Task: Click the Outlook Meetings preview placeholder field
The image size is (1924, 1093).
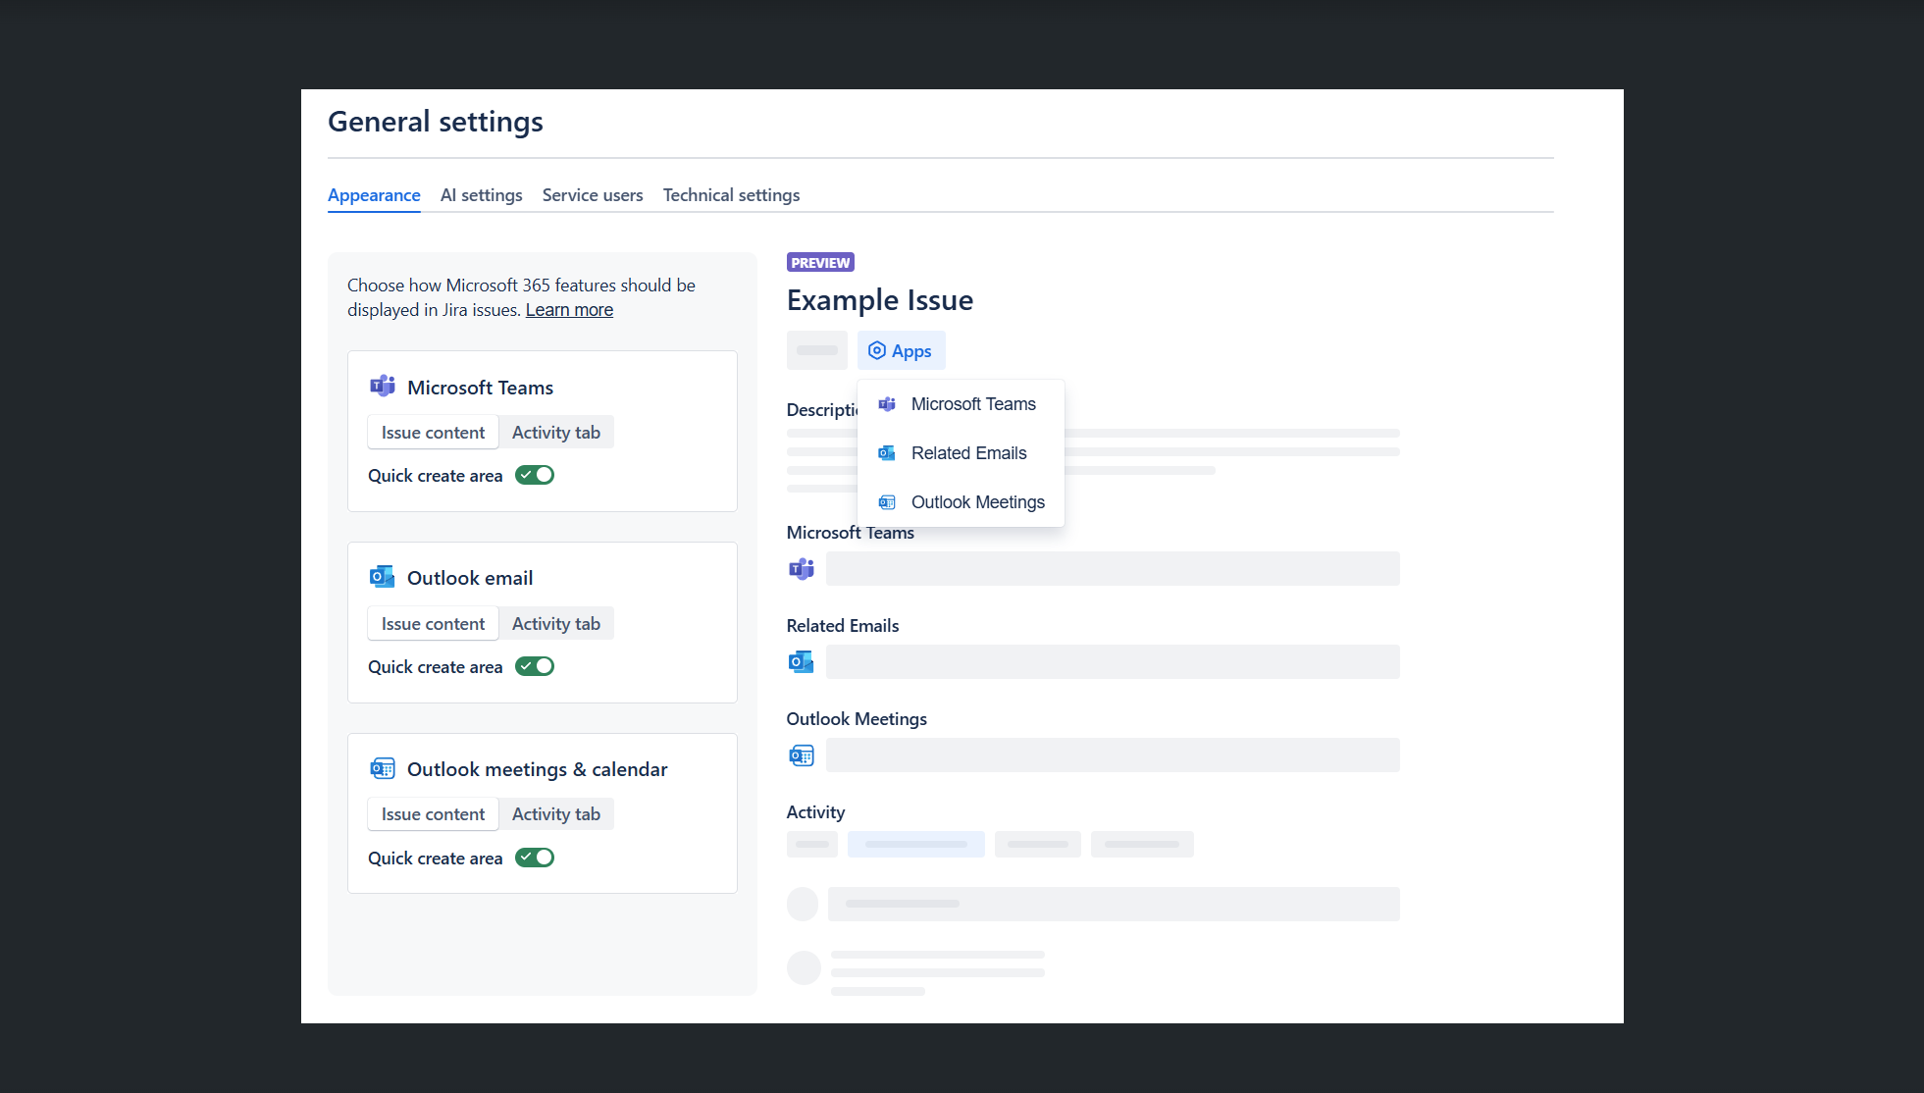Action: [1113, 755]
